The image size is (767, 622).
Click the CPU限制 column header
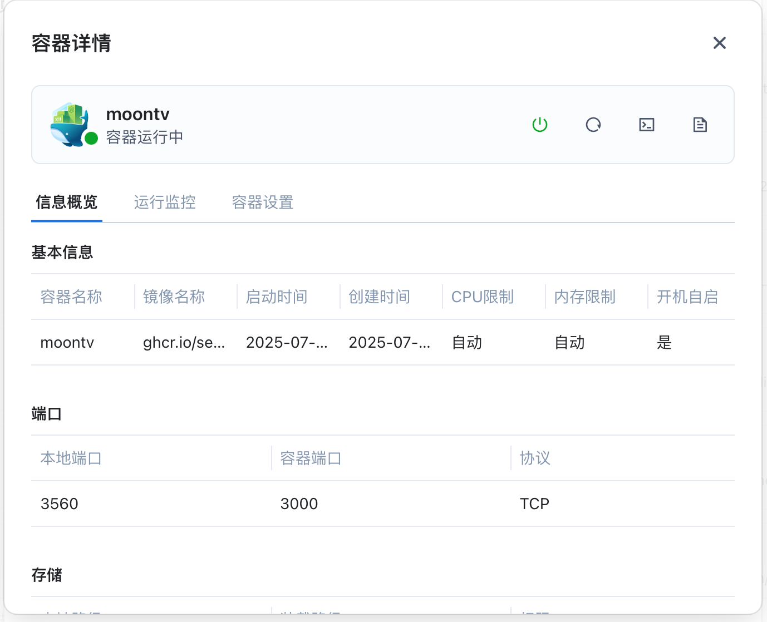pyautogui.click(x=482, y=297)
